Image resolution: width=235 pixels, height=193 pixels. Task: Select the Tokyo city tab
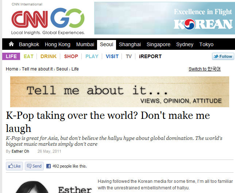[206, 44]
